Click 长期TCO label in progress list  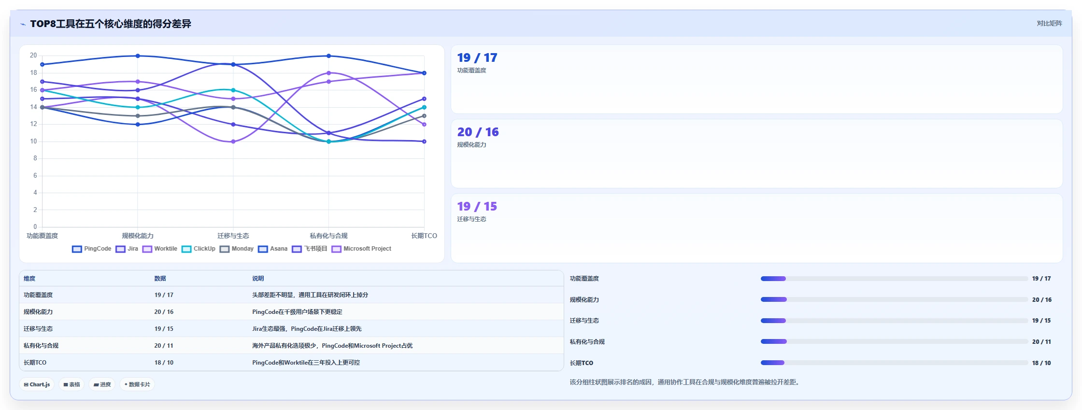coord(581,363)
